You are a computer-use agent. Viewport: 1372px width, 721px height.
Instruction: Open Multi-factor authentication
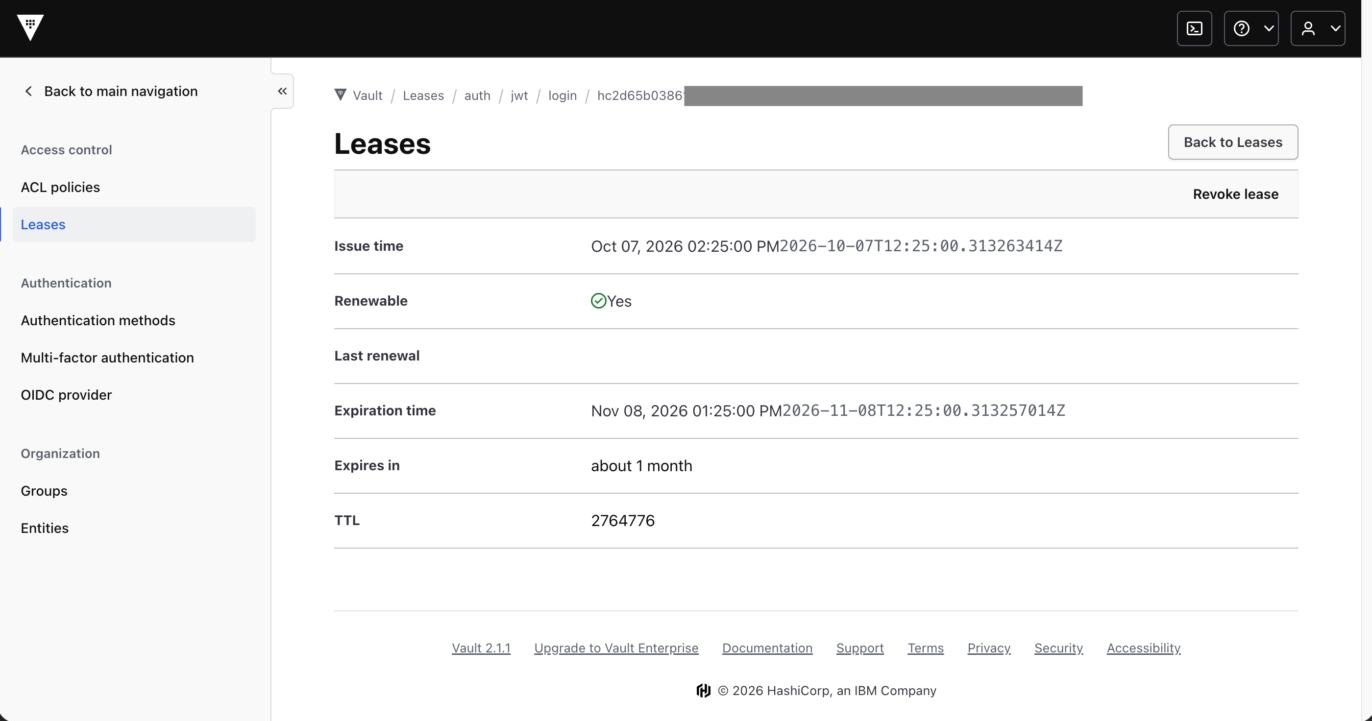click(x=107, y=357)
